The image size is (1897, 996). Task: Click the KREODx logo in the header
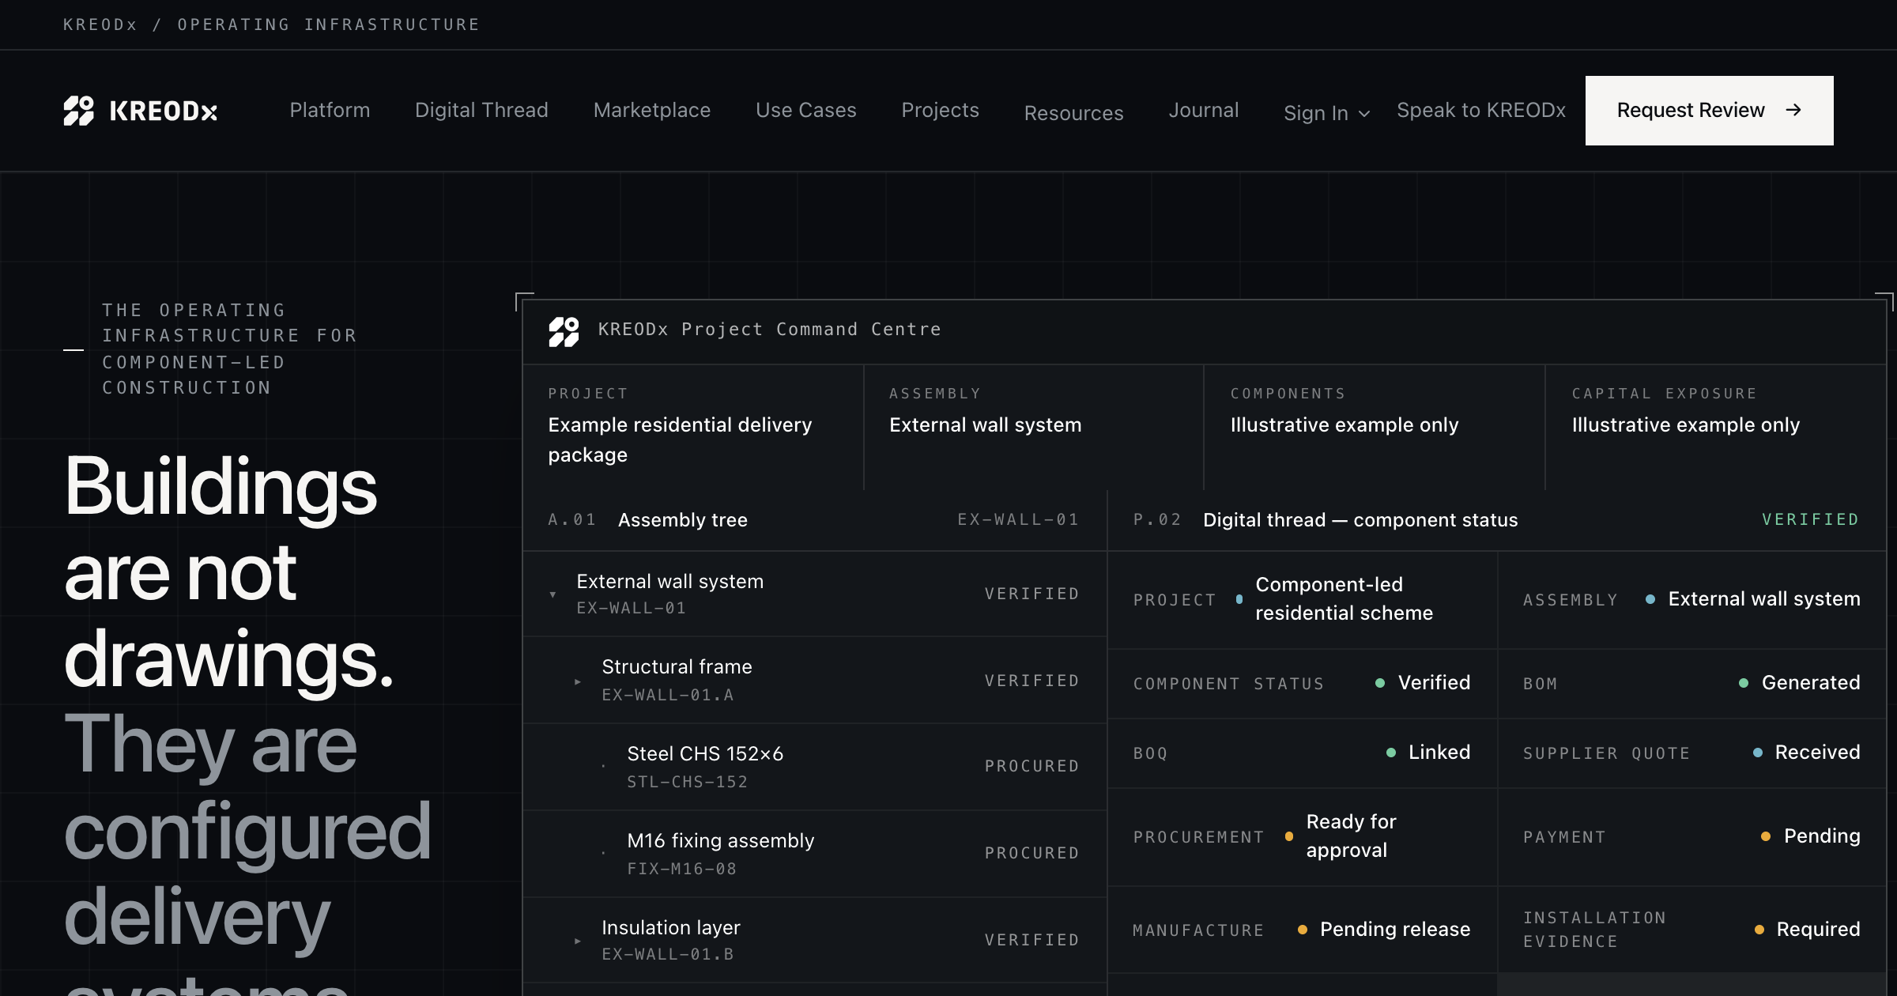(x=141, y=111)
